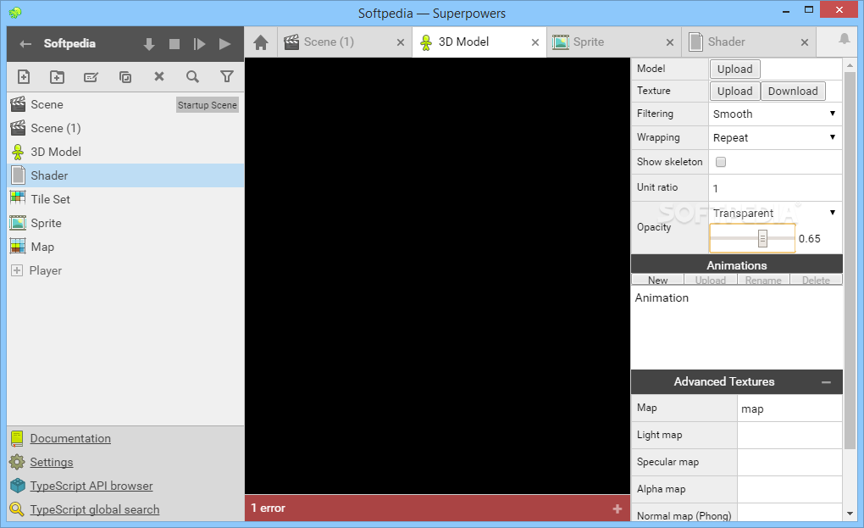Download the Texture
Viewport: 864px width, 528px height.
click(793, 91)
